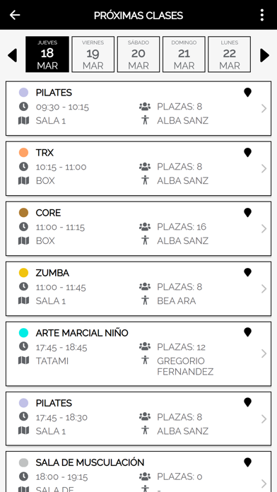
Task: Tap location pin on Sala de Musculación
Action: coord(247,462)
